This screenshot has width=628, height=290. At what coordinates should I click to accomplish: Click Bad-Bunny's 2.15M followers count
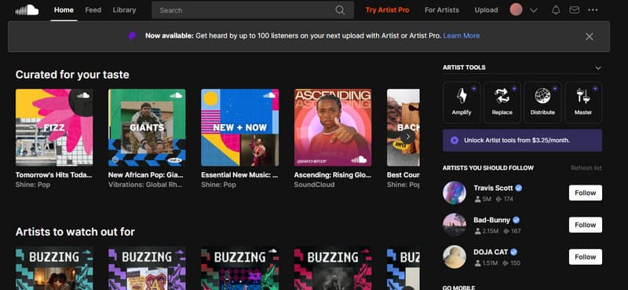click(487, 231)
